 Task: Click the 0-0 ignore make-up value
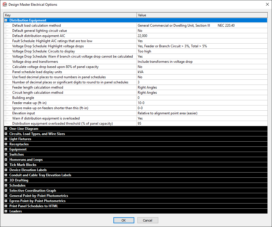click(202, 108)
